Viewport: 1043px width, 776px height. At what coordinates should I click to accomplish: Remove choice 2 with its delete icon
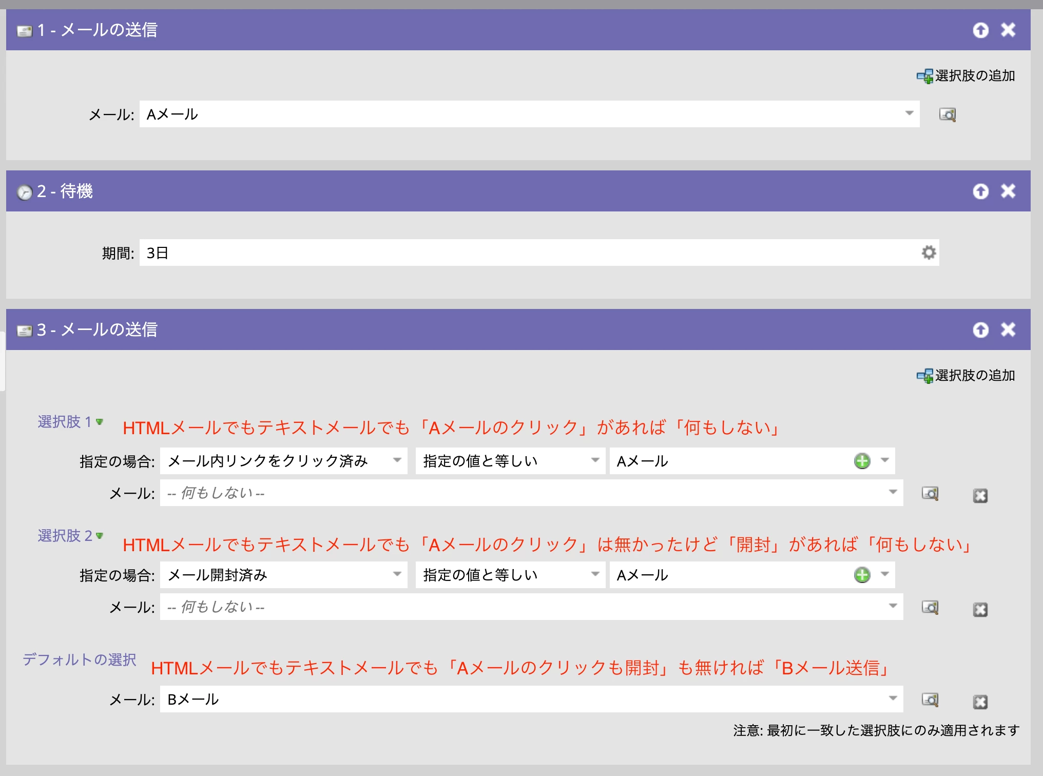980,610
